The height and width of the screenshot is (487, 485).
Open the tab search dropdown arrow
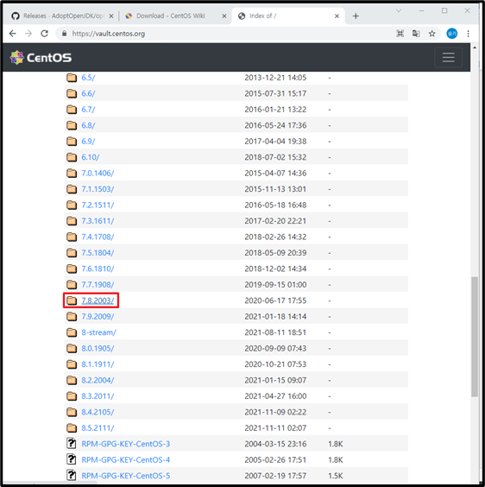point(399,11)
